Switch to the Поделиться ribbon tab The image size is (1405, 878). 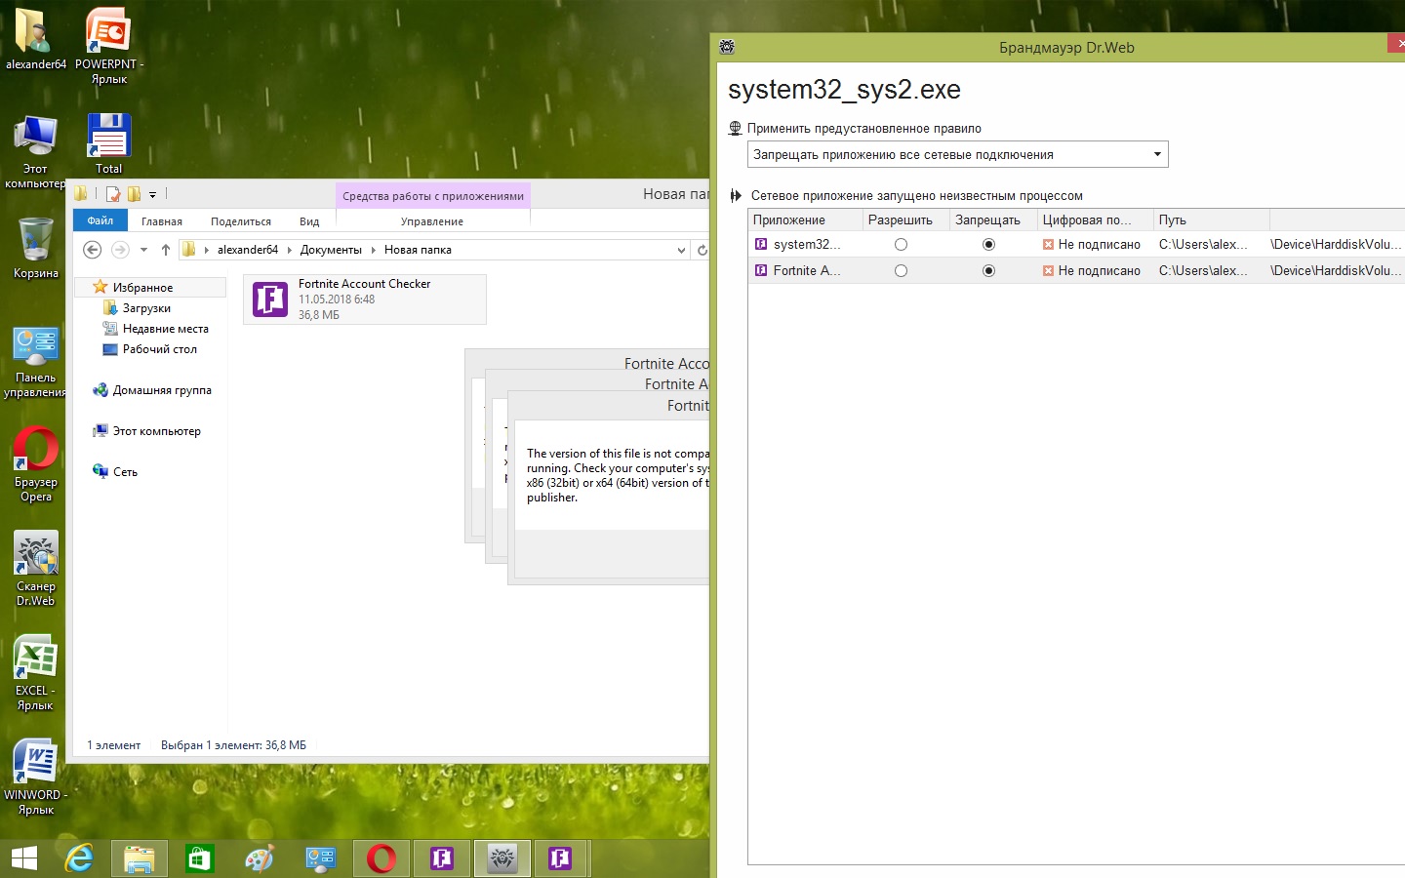coord(241,221)
